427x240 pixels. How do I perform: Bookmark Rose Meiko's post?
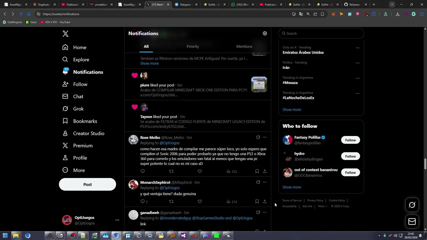point(257,171)
